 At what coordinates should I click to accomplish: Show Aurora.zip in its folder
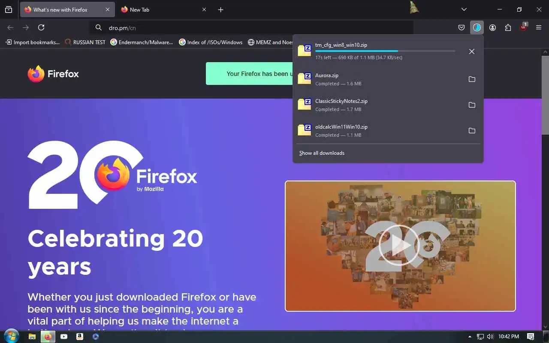[x=472, y=79]
